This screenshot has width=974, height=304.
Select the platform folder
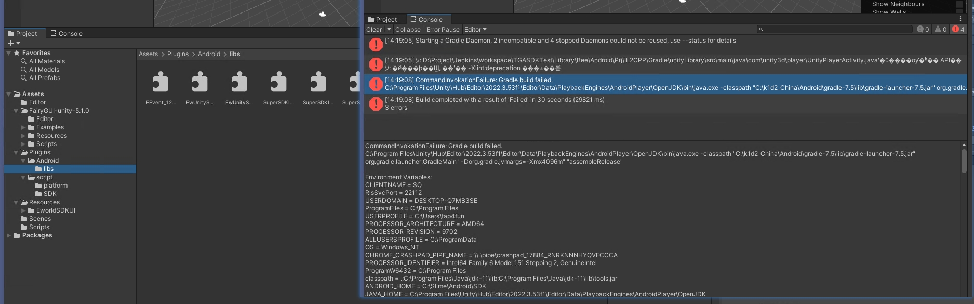(51, 186)
